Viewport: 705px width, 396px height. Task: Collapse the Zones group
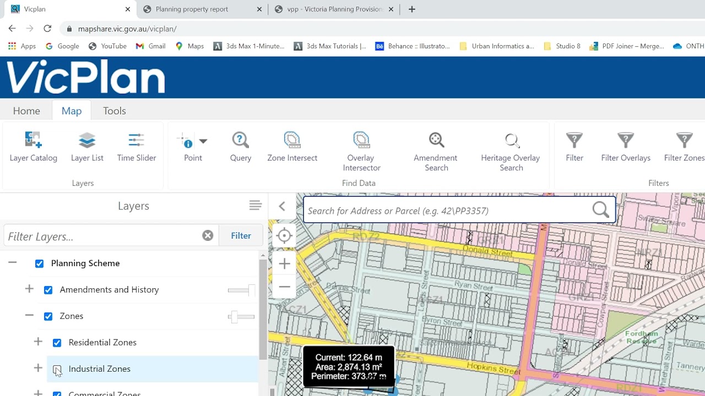(29, 316)
